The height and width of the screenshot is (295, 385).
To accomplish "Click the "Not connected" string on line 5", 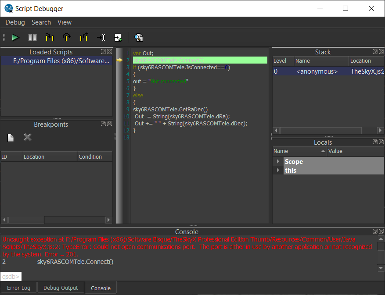I will tap(168, 82).
